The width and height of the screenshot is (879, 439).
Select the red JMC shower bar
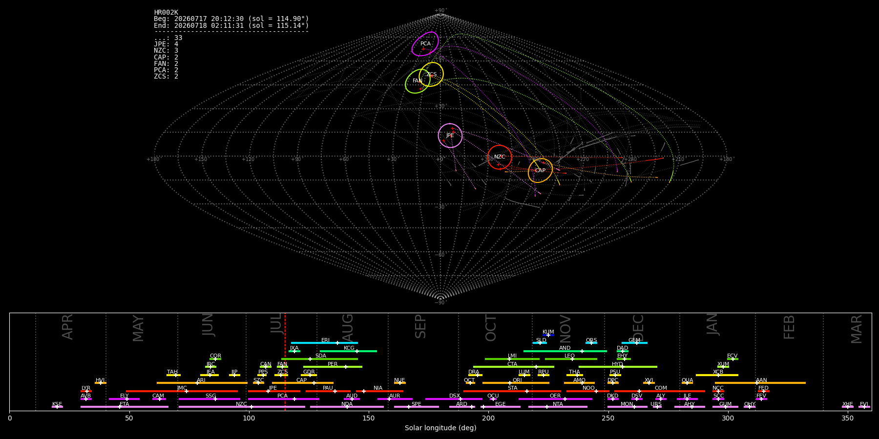pos(182,391)
